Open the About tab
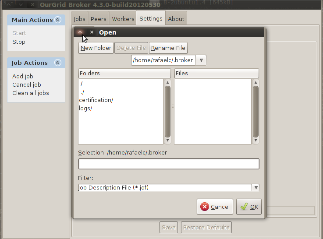The height and width of the screenshot is (239, 323). 176,19
